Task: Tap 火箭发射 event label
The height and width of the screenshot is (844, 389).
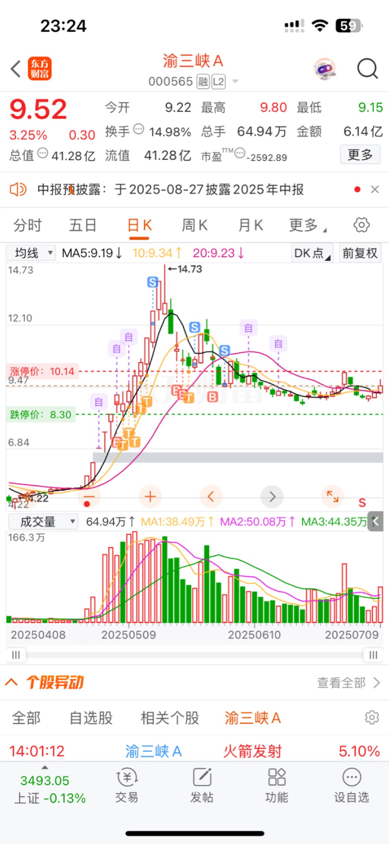Action: [253, 751]
